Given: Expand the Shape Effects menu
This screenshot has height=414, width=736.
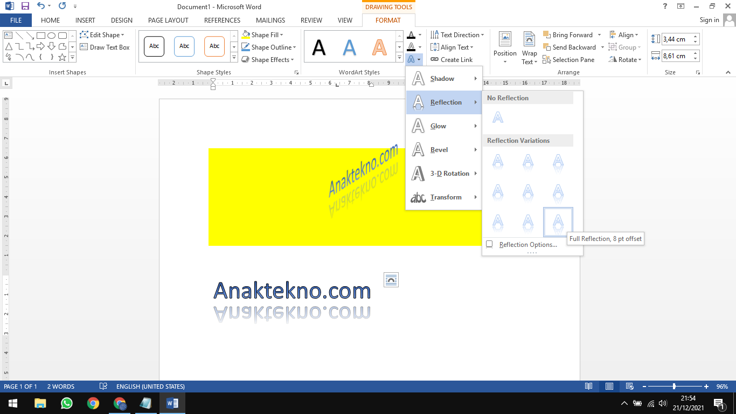Looking at the screenshot, I should pos(268,60).
